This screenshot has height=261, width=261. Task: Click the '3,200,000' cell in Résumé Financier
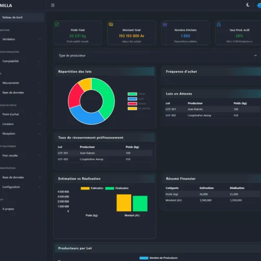(x=236, y=200)
